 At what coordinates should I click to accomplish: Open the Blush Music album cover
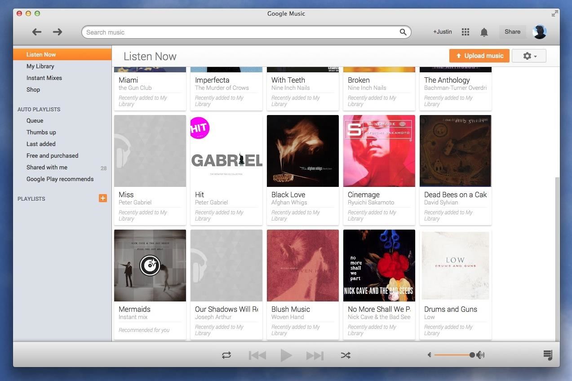click(303, 266)
